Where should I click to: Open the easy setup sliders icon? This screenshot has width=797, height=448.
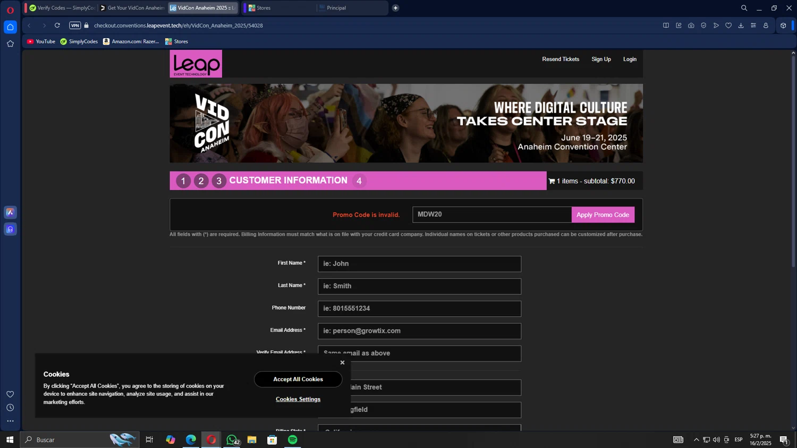(x=753, y=25)
